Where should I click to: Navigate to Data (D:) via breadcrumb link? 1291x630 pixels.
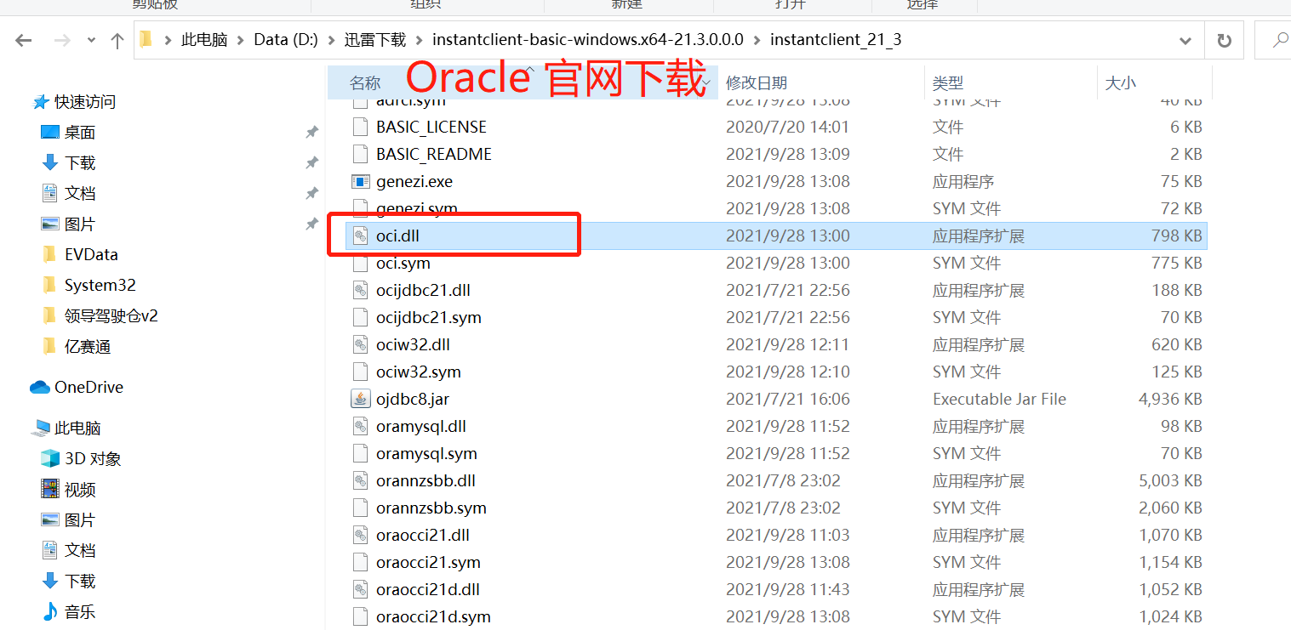285,39
